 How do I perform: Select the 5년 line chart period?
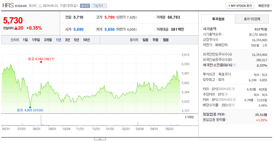pyautogui.click(x=76, y=40)
